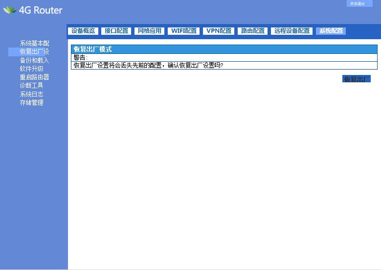Image resolution: width=381 pixels, height=270 pixels.
Task: Select the 系统配置 tab
Action: tap(331, 31)
